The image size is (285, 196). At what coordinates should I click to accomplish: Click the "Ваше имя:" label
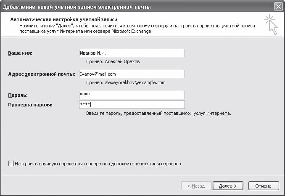(x=21, y=53)
